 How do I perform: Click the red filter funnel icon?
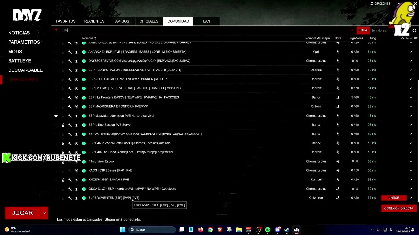[x=56, y=30]
